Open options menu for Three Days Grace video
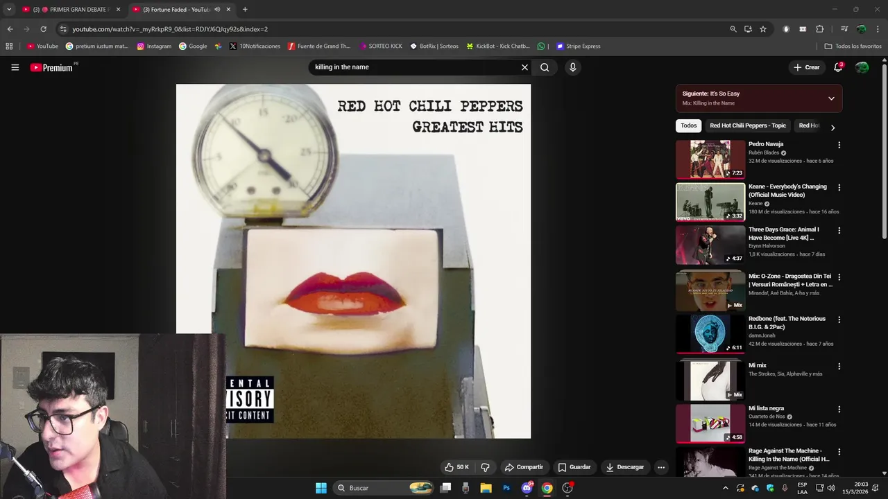The width and height of the screenshot is (888, 499). point(839,230)
